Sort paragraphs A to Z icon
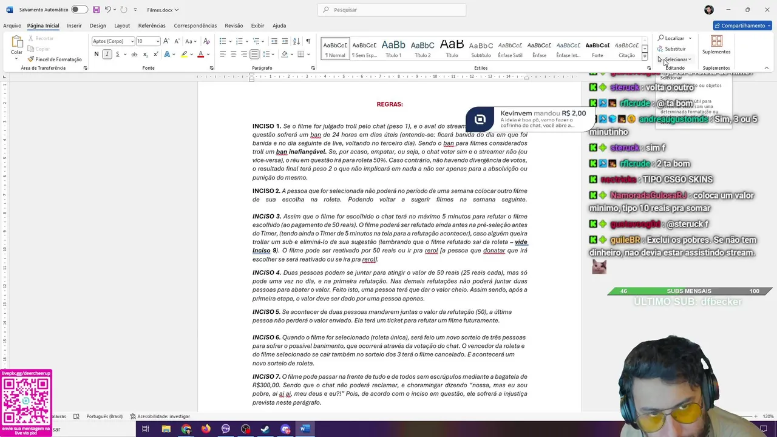Screen dimensions: 777x437 point(296,41)
